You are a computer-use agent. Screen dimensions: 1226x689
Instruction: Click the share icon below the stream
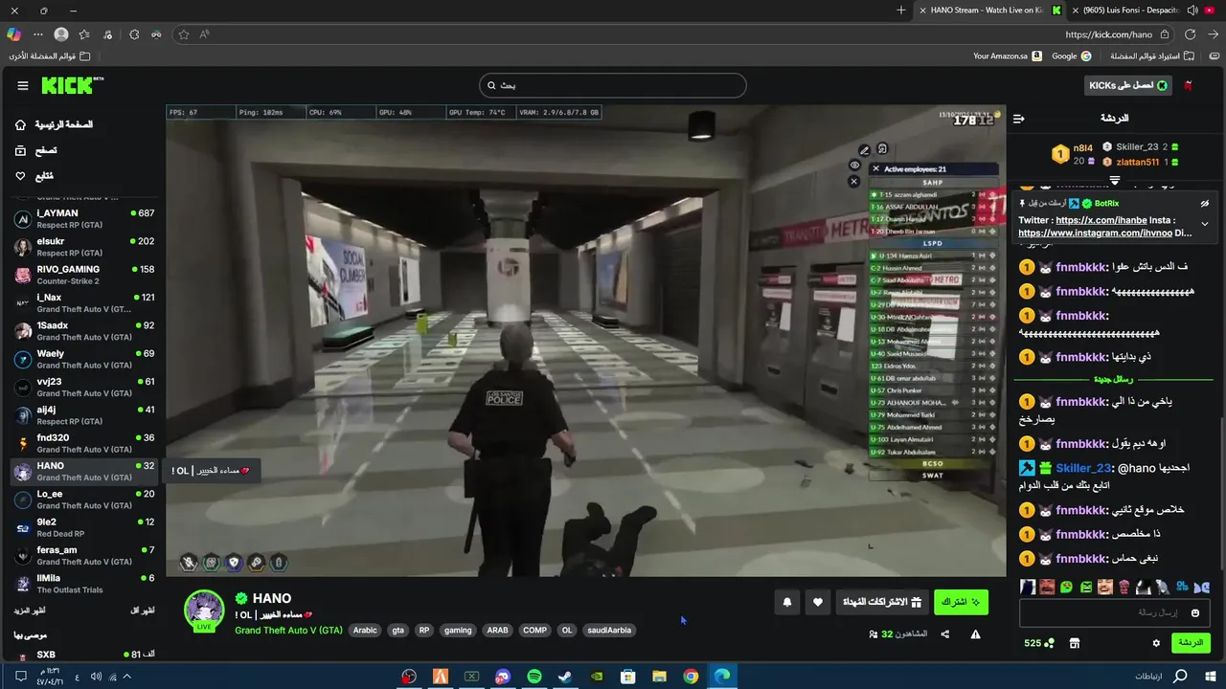coord(945,633)
